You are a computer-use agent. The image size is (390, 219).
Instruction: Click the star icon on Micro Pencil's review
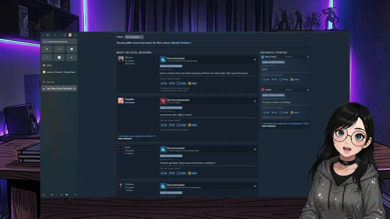pyautogui.click(x=308, y=57)
